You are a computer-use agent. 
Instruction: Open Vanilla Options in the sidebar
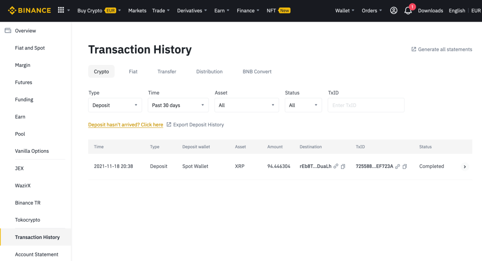(x=32, y=151)
